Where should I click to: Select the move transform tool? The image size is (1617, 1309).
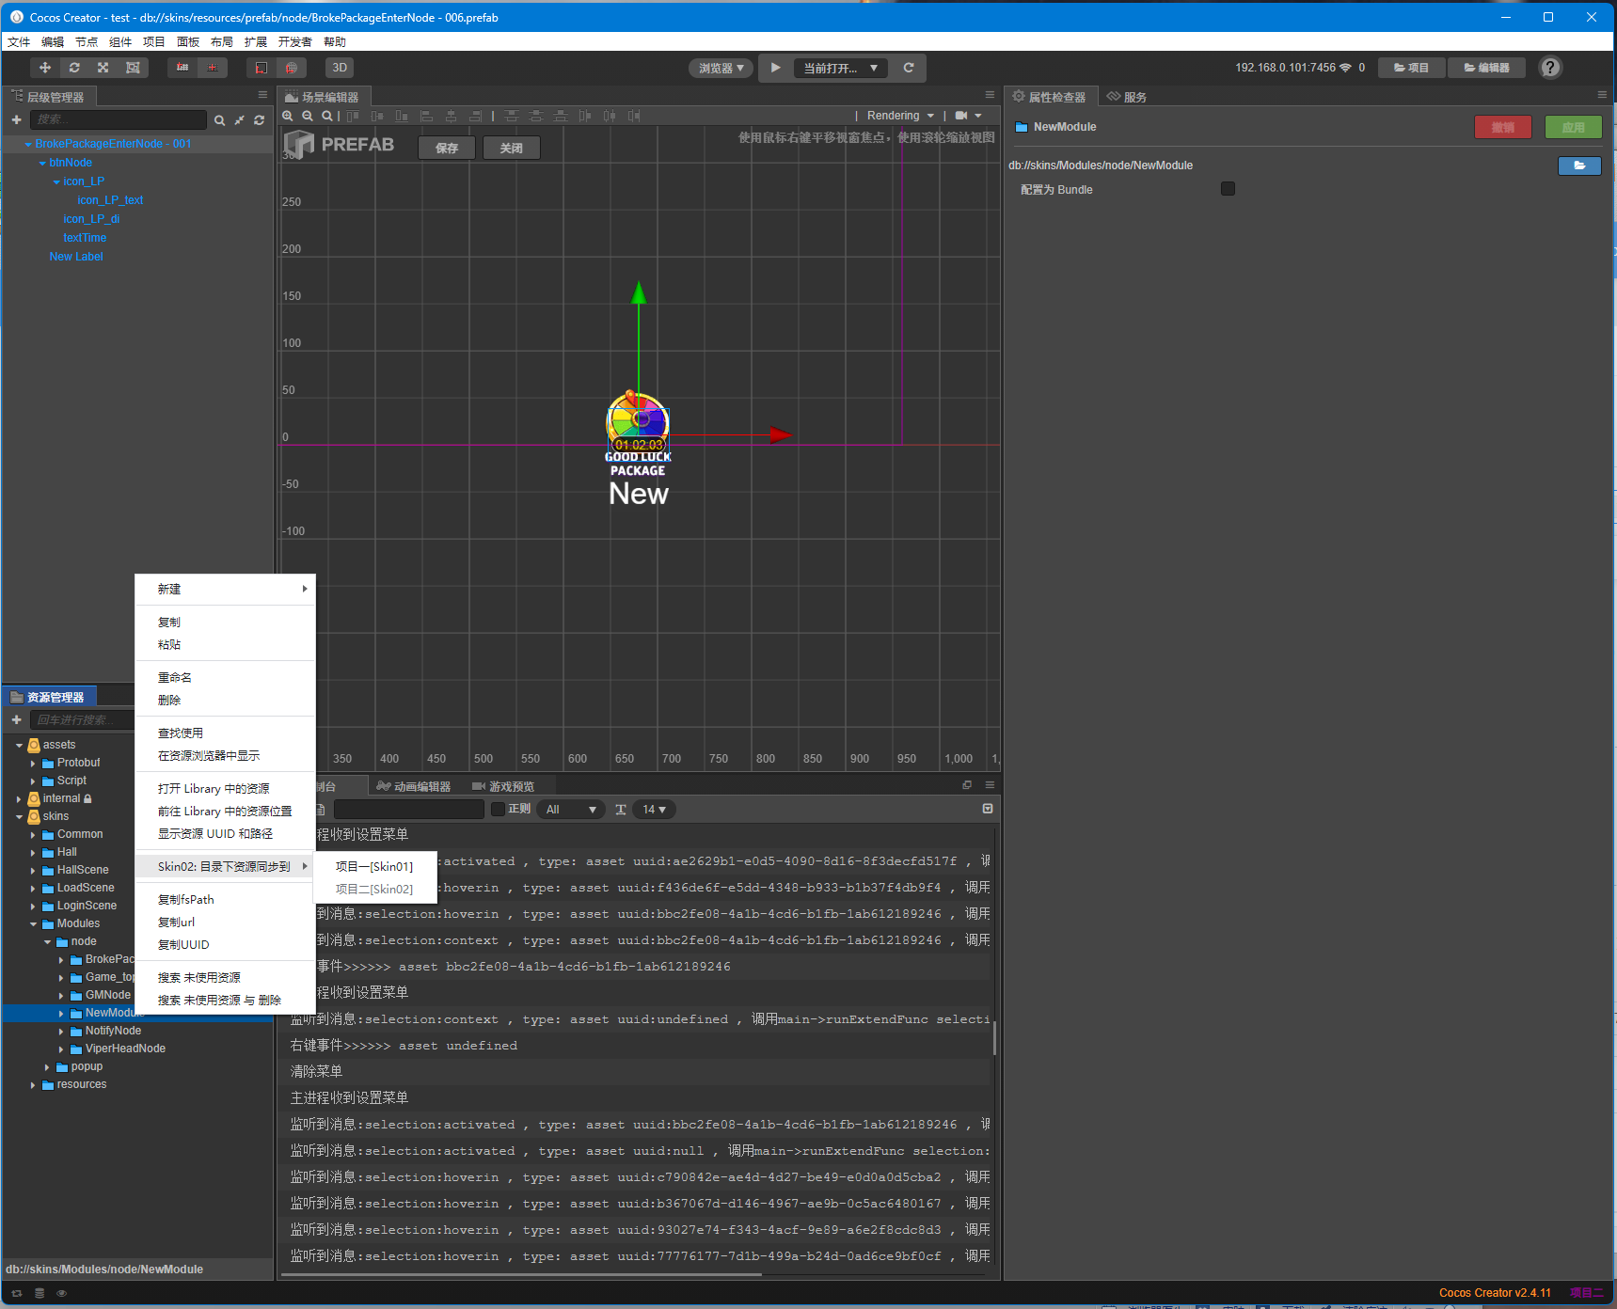45,68
